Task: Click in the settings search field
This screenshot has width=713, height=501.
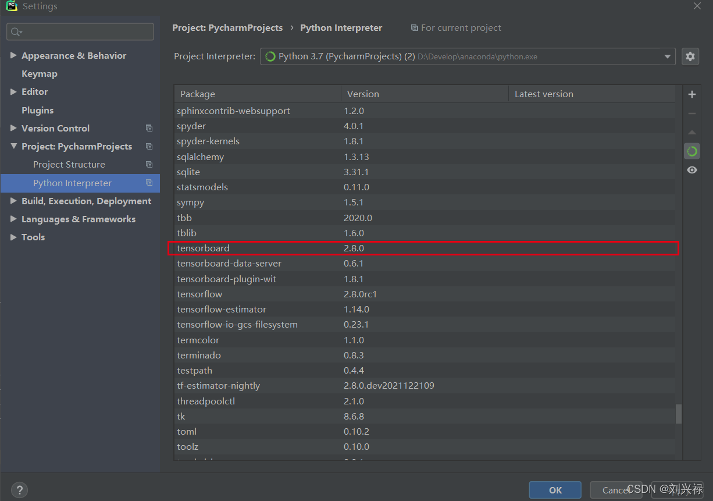Action: [x=80, y=32]
